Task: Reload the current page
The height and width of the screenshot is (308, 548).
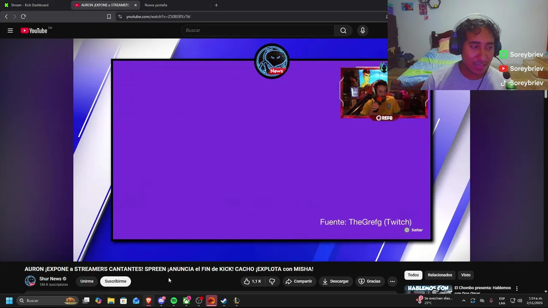Action: [24, 16]
